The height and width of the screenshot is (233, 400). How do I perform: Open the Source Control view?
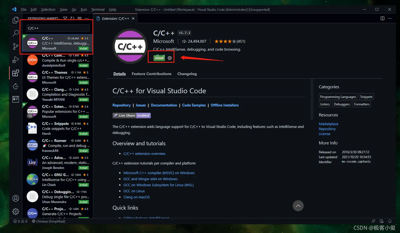[16, 47]
